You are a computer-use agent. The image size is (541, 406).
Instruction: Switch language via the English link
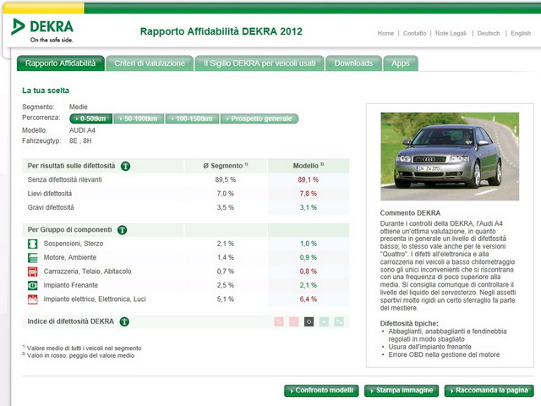click(x=521, y=34)
